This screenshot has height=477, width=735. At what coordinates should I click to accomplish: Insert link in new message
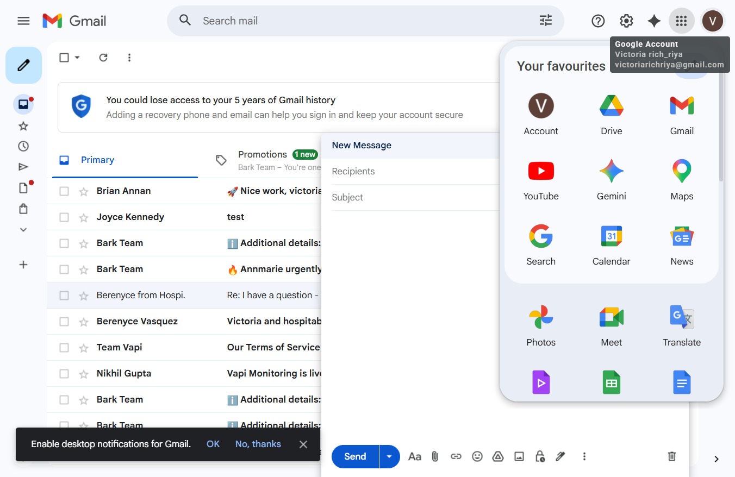coord(456,456)
